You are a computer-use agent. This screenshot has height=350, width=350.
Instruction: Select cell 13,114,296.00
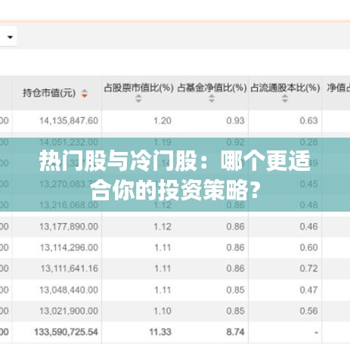[x=69, y=248]
